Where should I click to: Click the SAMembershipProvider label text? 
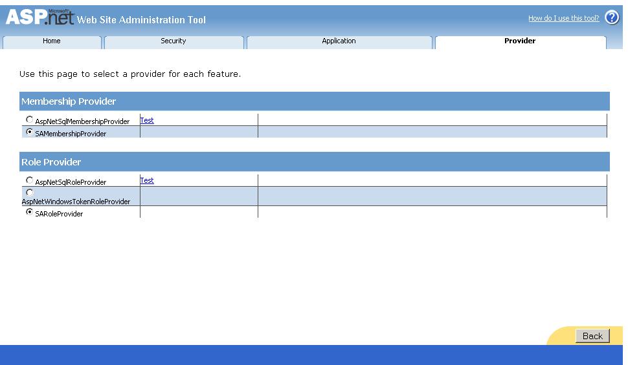71,134
